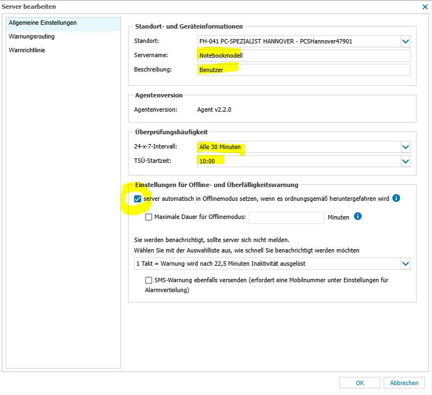432x395 pixels.
Task: Click the Standort value FH-041 PC-SPEZIALIST HANNOVER
Action: click(x=276, y=41)
